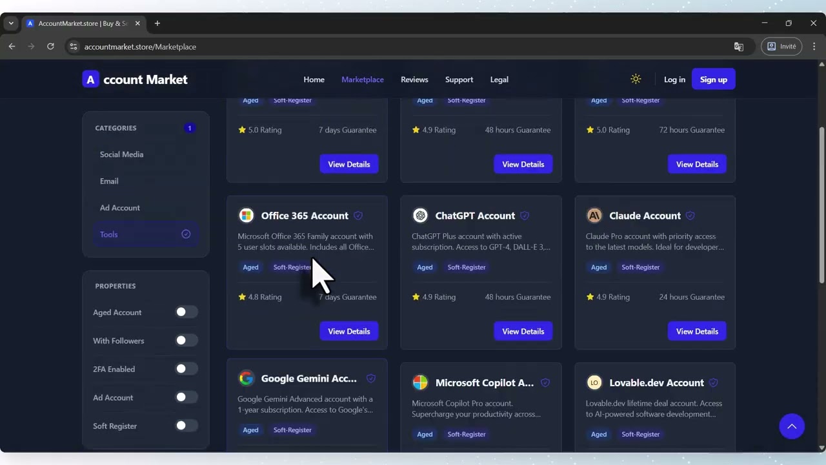Open the Support nav item
The image size is (826, 465).
pos(459,79)
